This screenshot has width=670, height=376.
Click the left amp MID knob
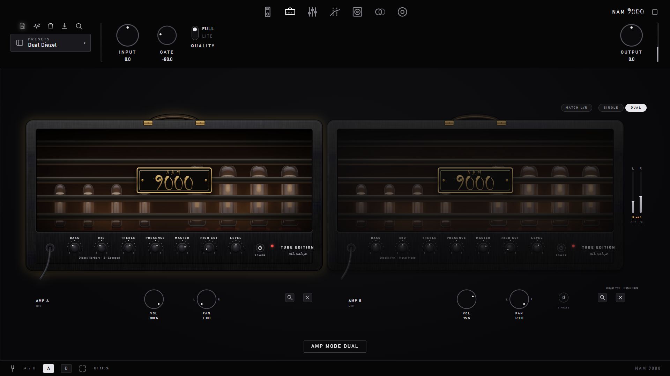click(102, 248)
